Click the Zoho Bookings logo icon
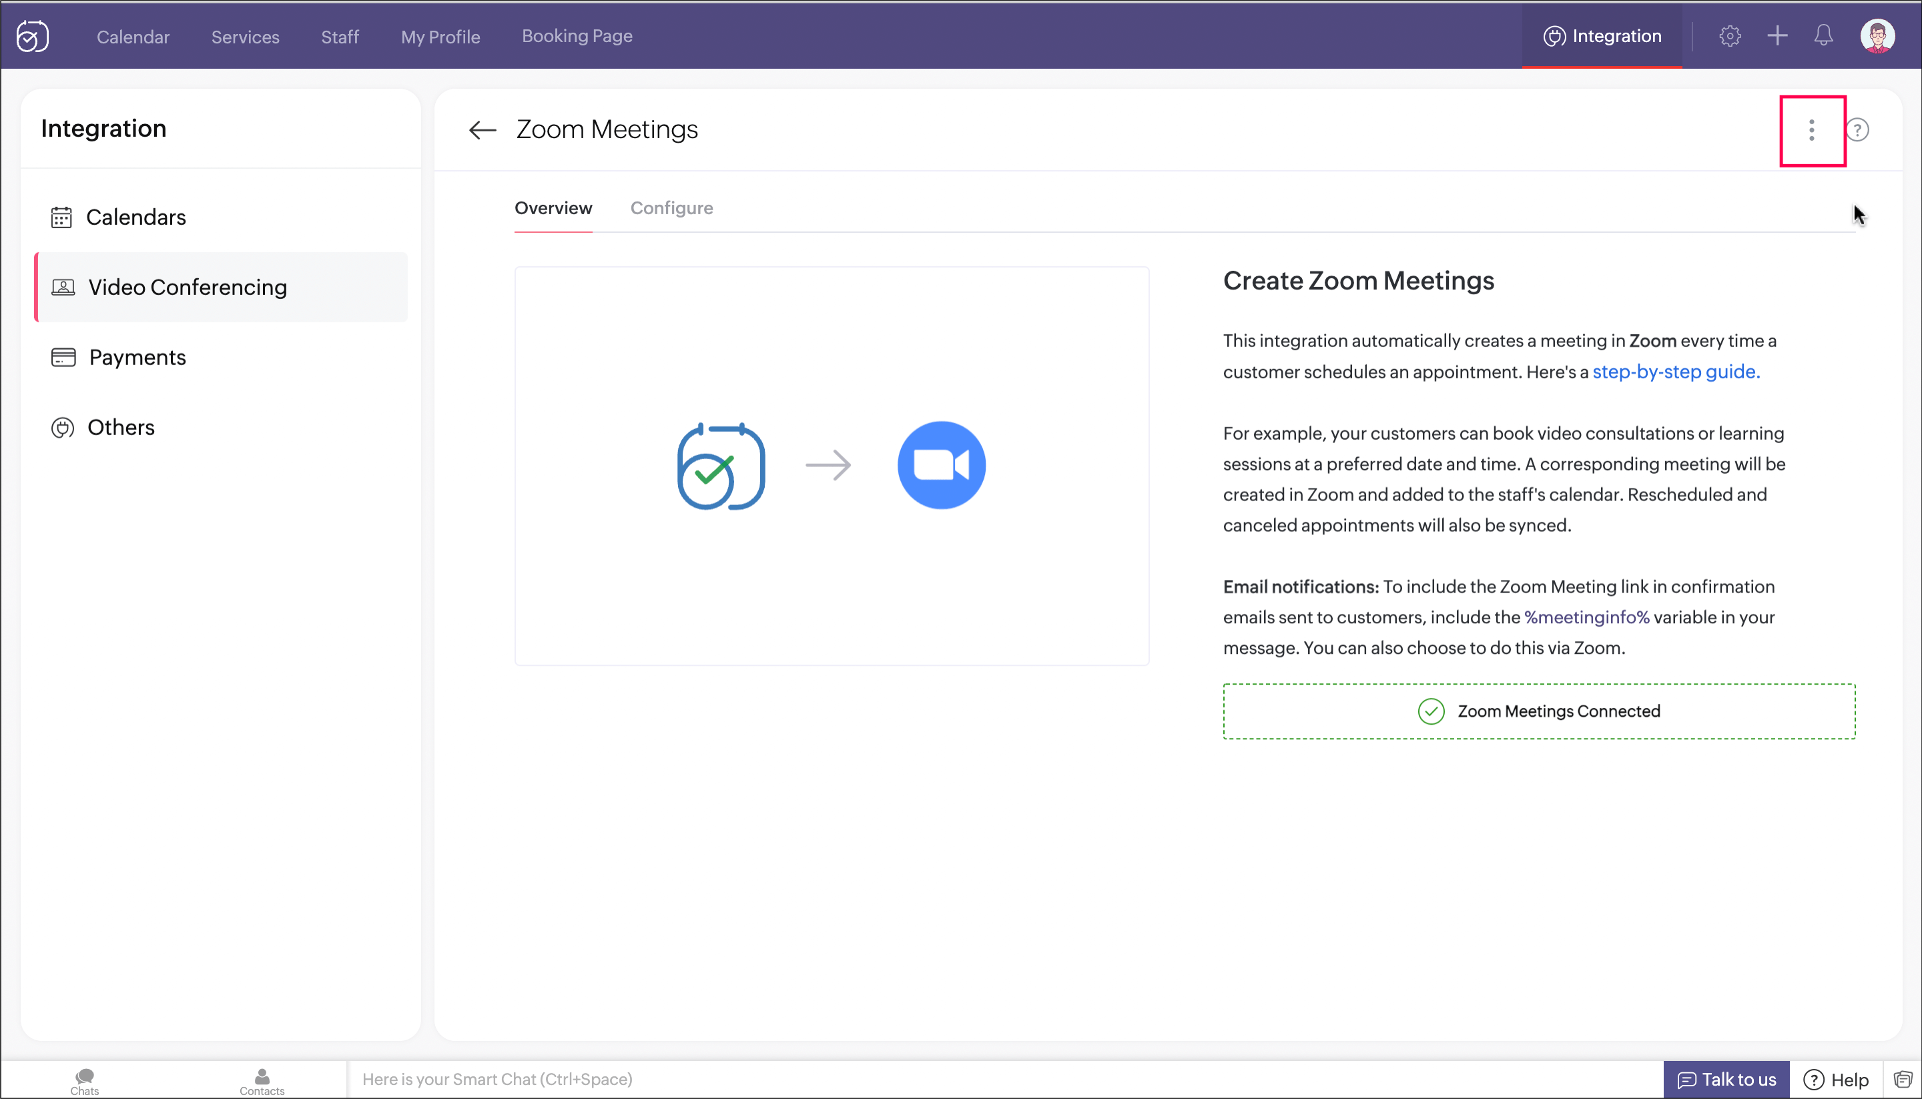1922x1099 pixels. click(33, 36)
